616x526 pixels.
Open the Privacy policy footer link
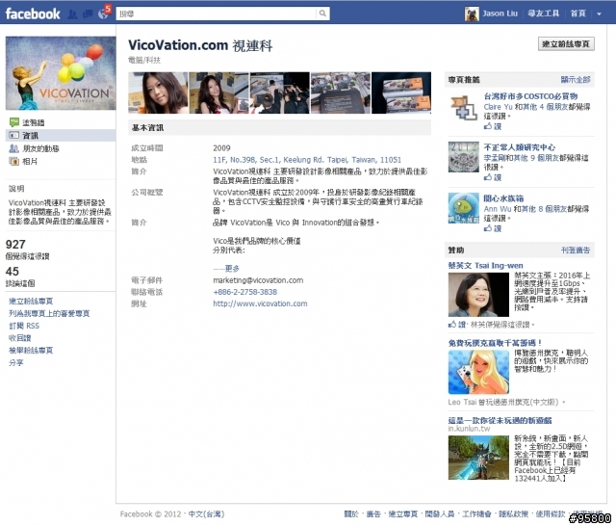point(513,513)
